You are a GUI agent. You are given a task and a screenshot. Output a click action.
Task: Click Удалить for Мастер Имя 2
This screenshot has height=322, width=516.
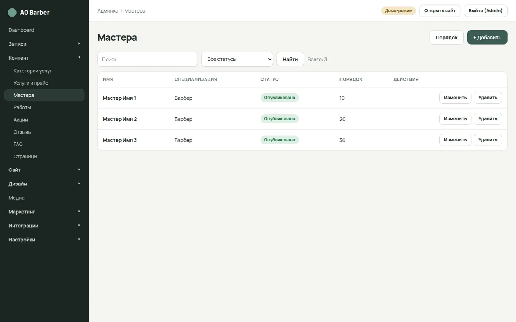pyautogui.click(x=488, y=118)
